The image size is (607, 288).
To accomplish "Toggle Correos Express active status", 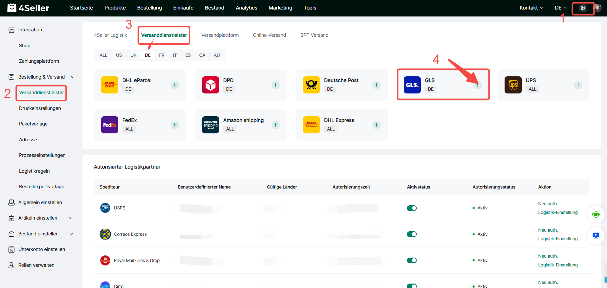I will click(412, 234).
